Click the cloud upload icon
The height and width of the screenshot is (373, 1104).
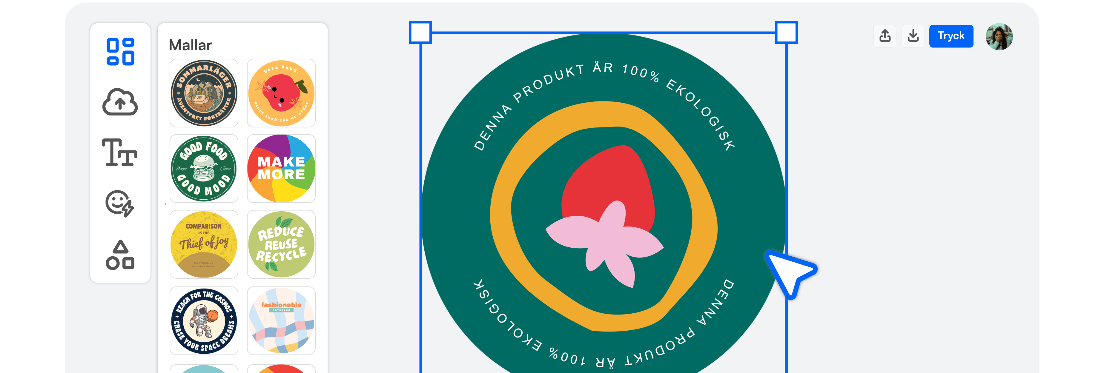[120, 102]
